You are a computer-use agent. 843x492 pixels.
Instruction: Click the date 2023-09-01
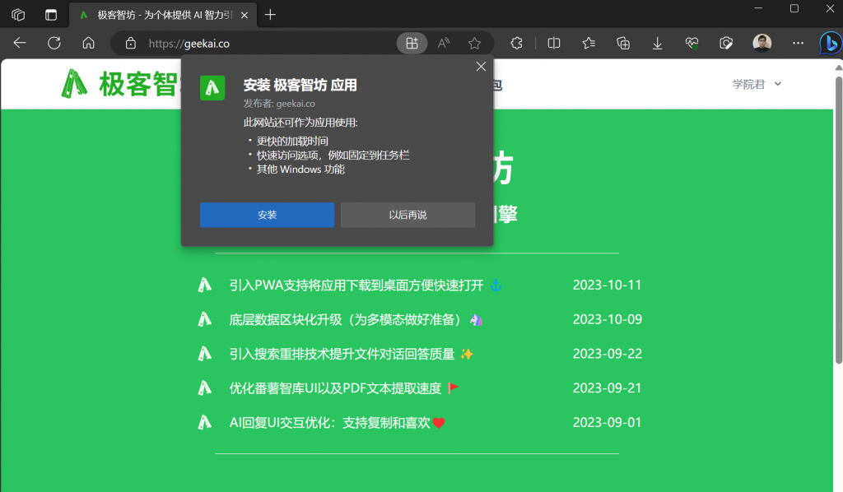[607, 423]
